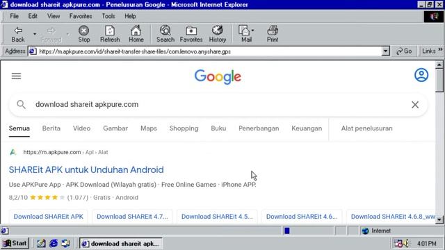The height and width of the screenshot is (250, 445).
Task: Switch to the Gambar tab
Action: (x=115, y=128)
